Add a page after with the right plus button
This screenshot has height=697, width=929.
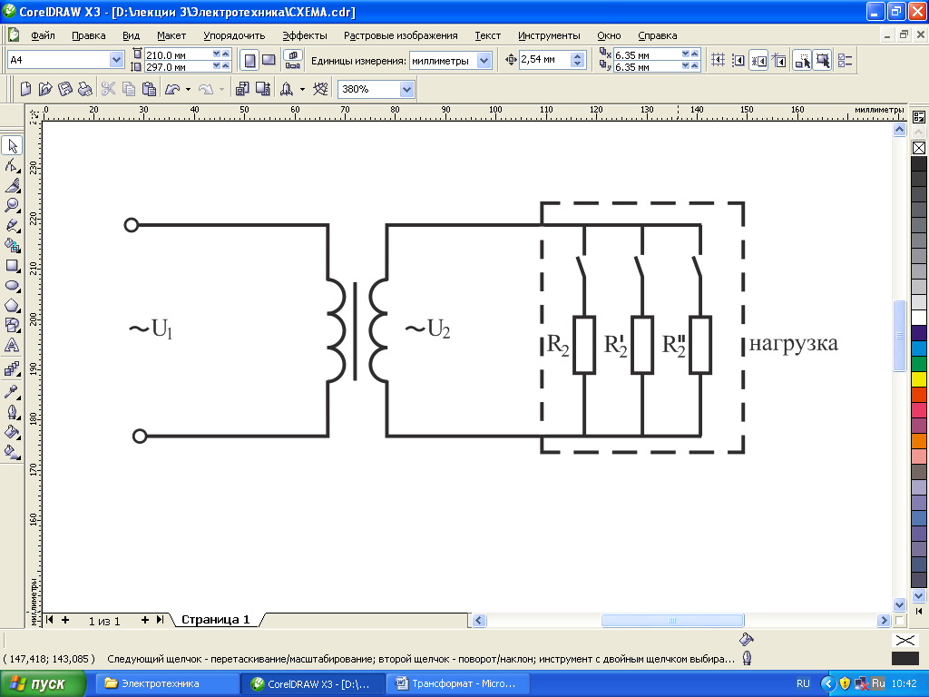point(144,620)
